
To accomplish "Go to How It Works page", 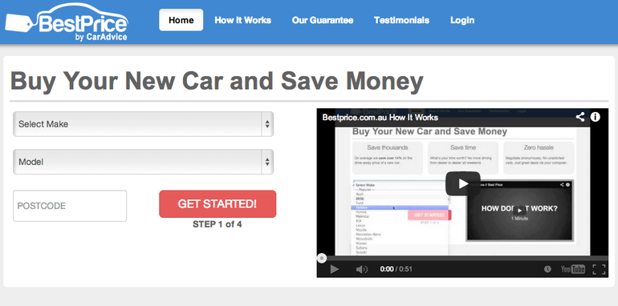I will 242,20.
